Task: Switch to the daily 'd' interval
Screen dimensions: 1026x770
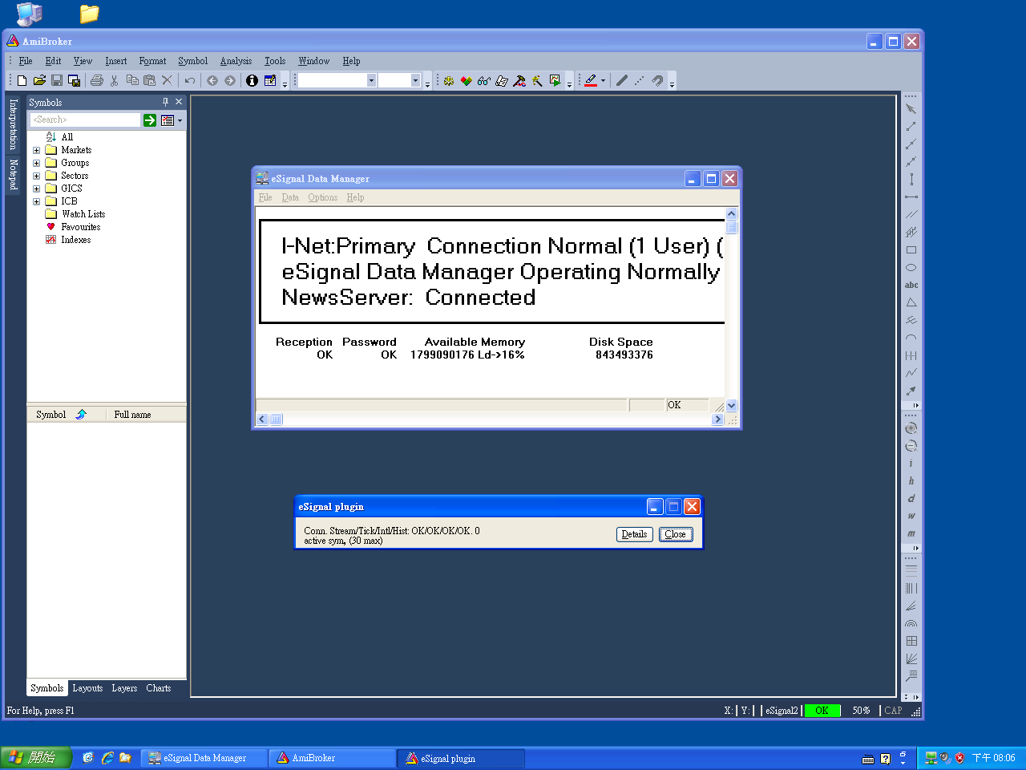Action: point(911,499)
